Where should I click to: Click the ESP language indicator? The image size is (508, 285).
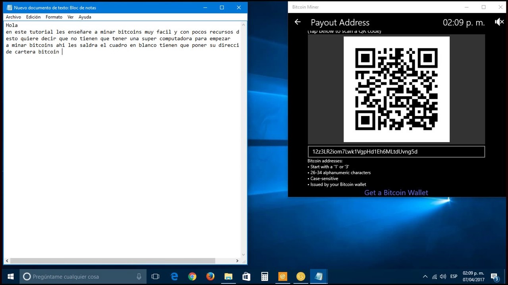coord(454,276)
